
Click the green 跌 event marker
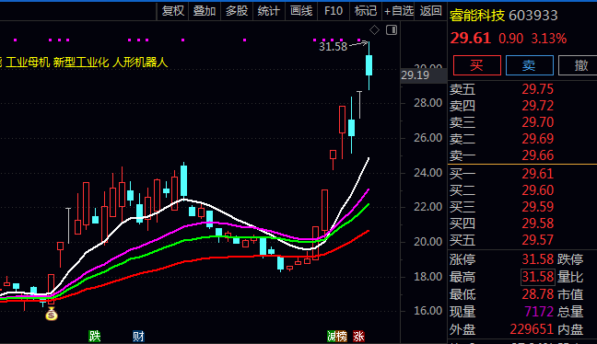tap(94, 337)
